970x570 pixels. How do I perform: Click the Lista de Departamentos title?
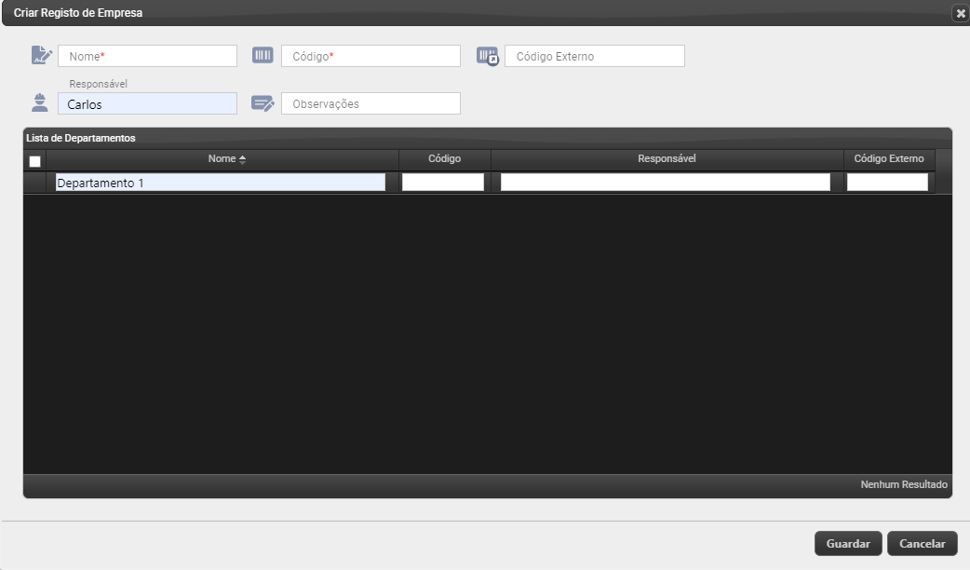click(80, 138)
